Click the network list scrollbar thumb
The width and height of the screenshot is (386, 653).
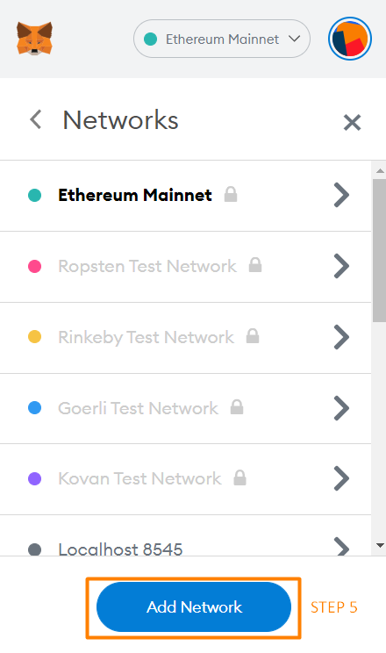click(379, 251)
